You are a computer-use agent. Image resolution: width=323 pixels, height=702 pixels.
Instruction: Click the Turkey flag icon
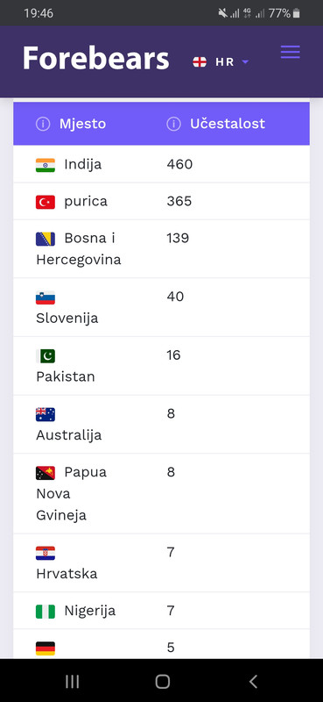[46, 202]
